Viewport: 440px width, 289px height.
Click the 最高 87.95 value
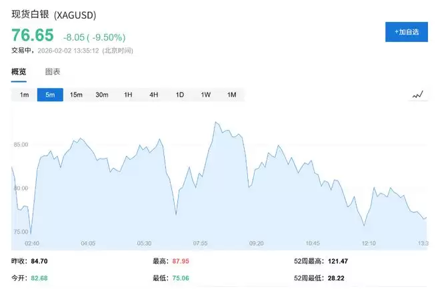click(x=181, y=261)
